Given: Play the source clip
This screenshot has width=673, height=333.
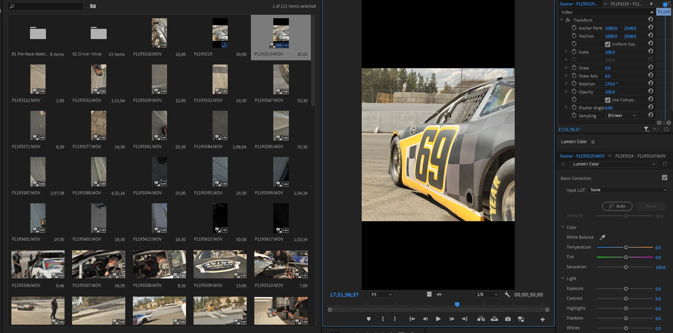Looking at the screenshot, I should (x=438, y=319).
